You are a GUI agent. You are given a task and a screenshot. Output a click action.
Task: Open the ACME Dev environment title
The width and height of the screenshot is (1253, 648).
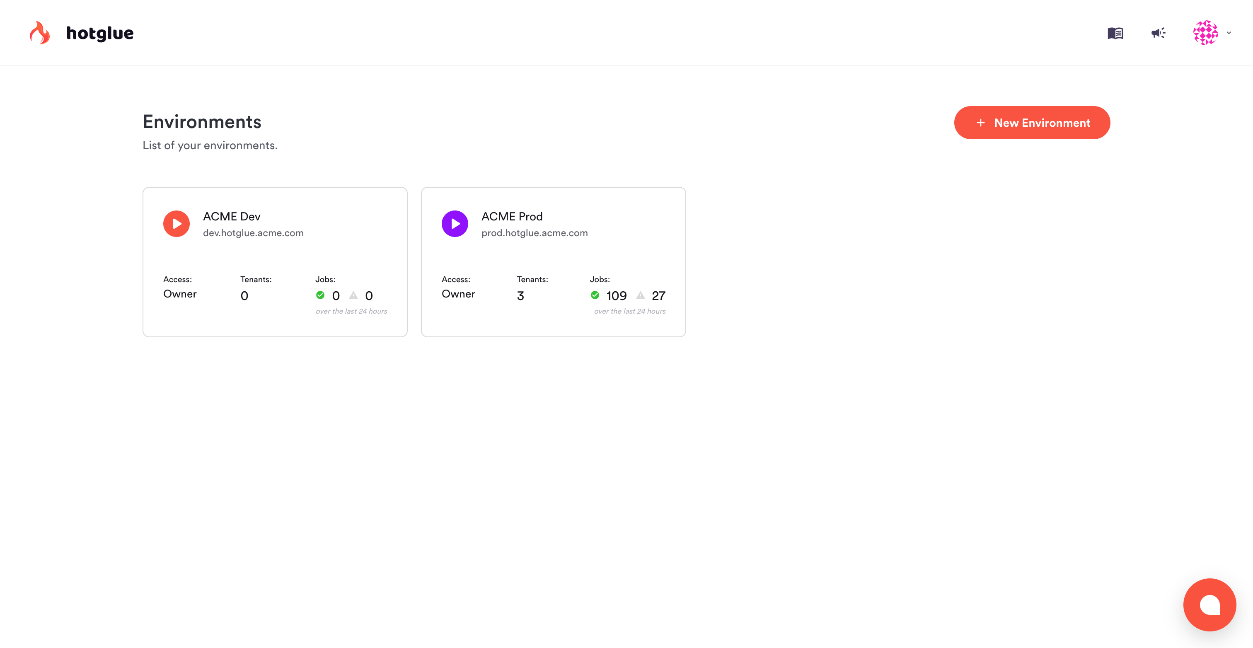(x=232, y=217)
